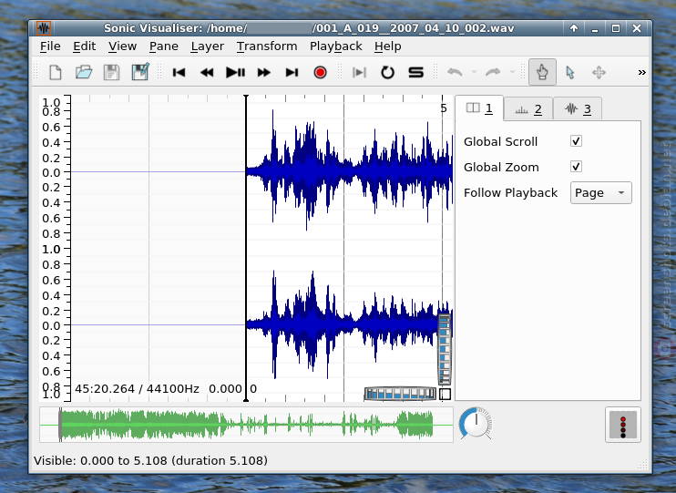Minimize the Sonic Visualiser window

click(595, 28)
